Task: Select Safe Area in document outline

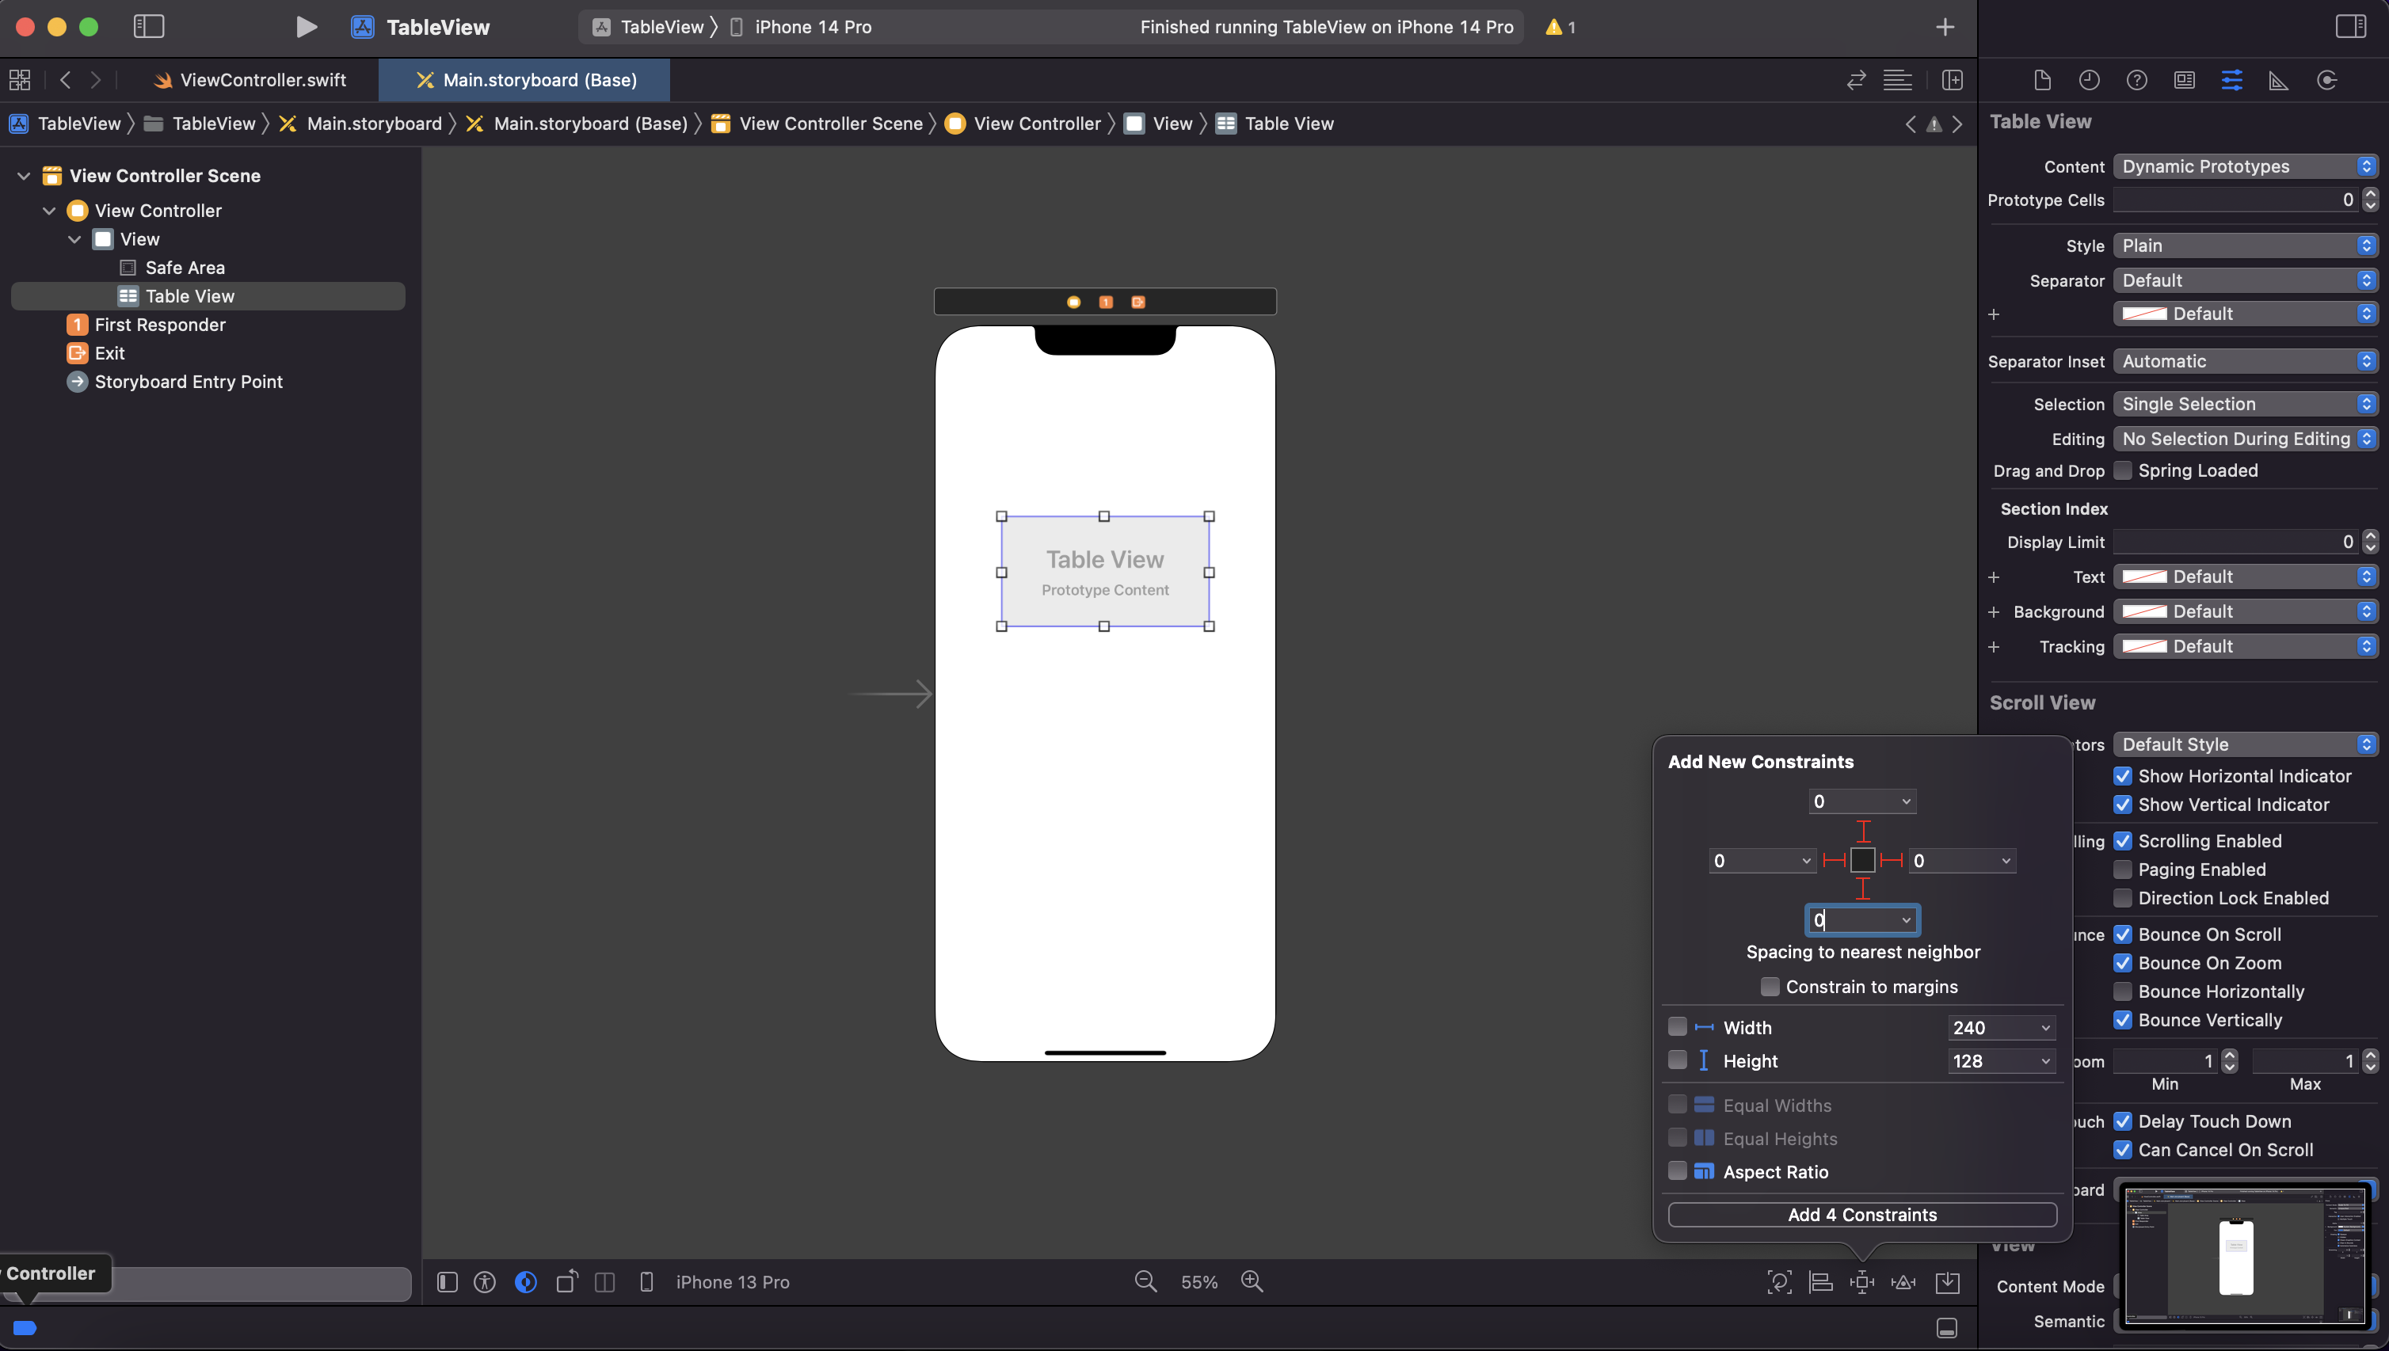Action: point(185,267)
